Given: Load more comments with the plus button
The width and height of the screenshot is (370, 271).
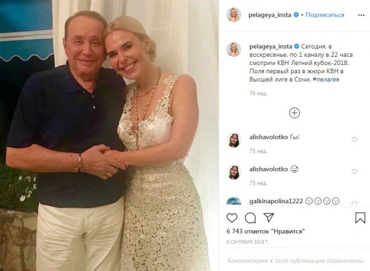Looking at the screenshot, I should 294,113.
